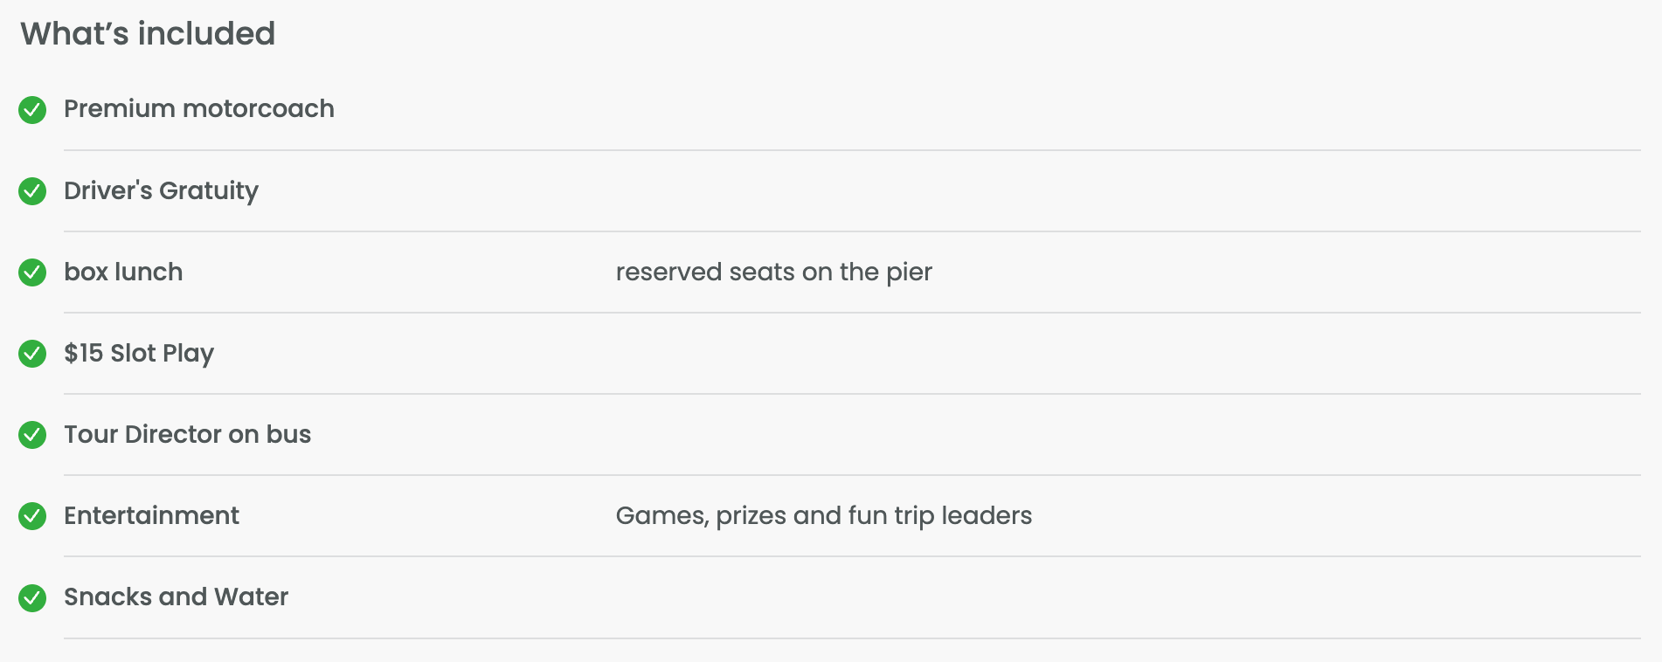The width and height of the screenshot is (1662, 662).
Task: Click the Entertainment item label
Action: 152,515
